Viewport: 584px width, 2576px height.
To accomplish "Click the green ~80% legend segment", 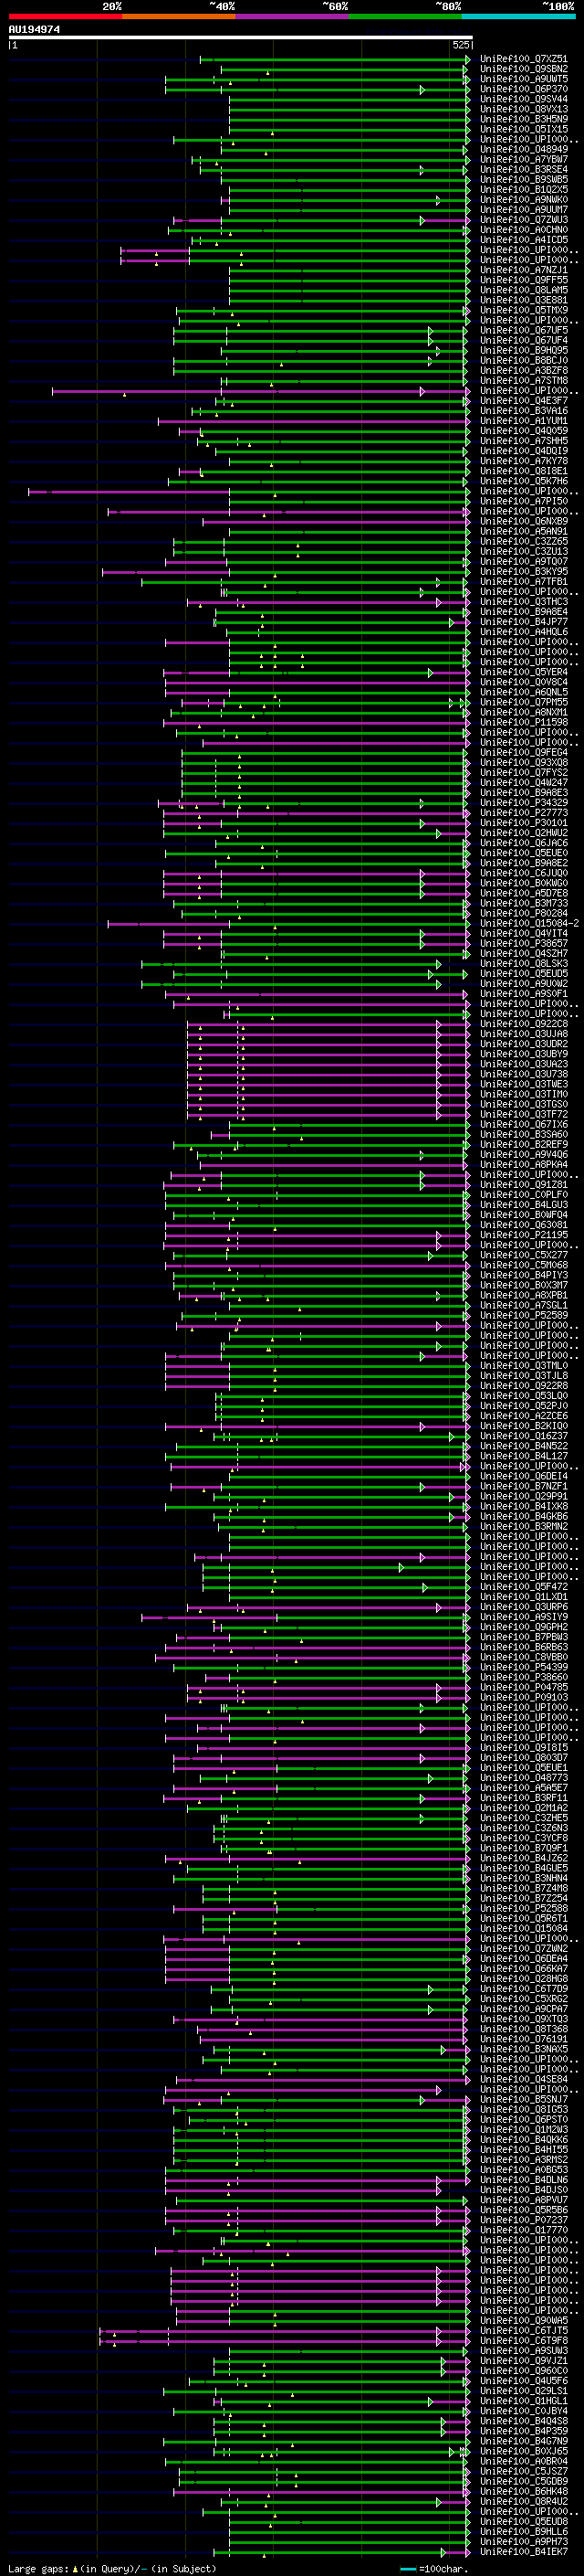I will (x=405, y=16).
